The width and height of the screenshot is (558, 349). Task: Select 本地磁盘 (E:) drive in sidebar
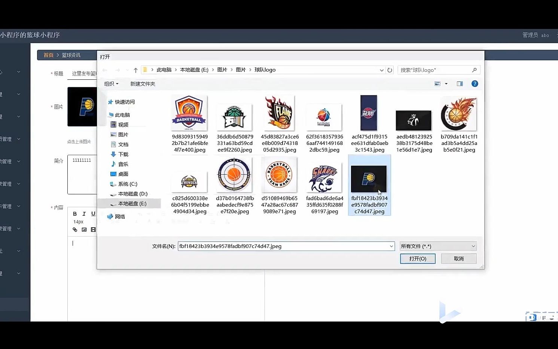click(128, 204)
